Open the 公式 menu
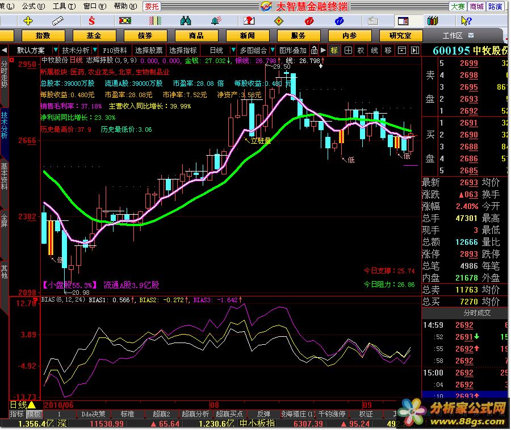The width and height of the screenshot is (511, 430). (33, 6)
